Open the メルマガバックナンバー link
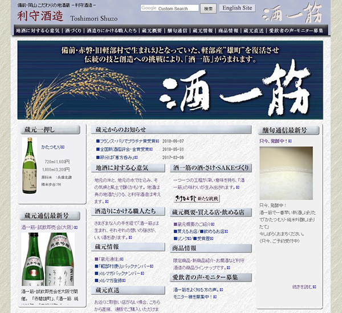The height and width of the screenshot is (313, 342). coord(119,273)
